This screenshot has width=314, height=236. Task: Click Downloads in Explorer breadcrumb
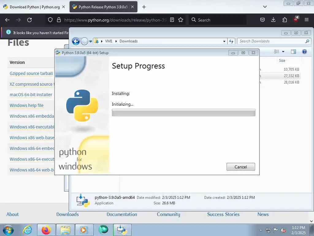128,41
